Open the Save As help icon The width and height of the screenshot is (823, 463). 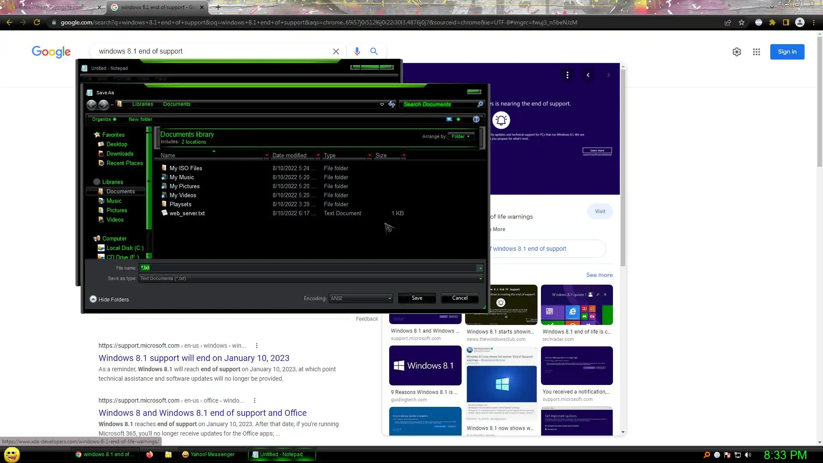pos(476,119)
